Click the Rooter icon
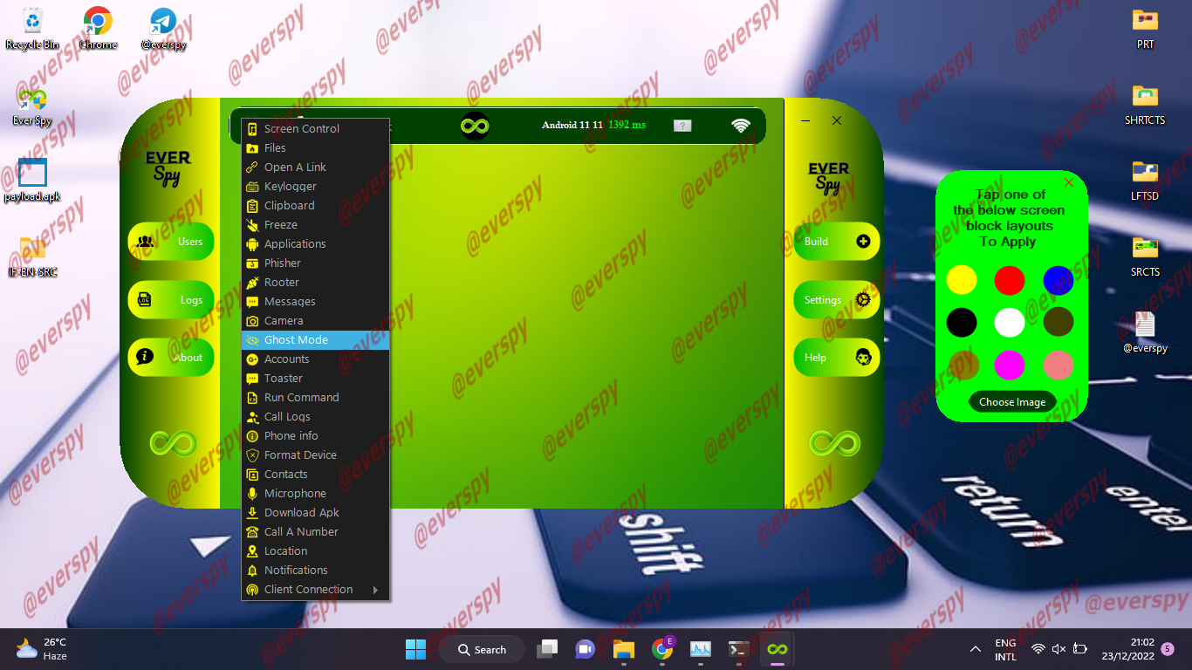Screen dimensions: 1192x670 tap(252, 282)
